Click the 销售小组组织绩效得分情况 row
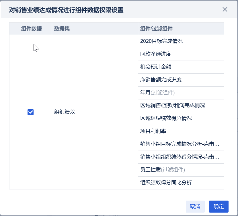The width and height of the screenshot is (238, 216). pyautogui.click(x=181, y=157)
